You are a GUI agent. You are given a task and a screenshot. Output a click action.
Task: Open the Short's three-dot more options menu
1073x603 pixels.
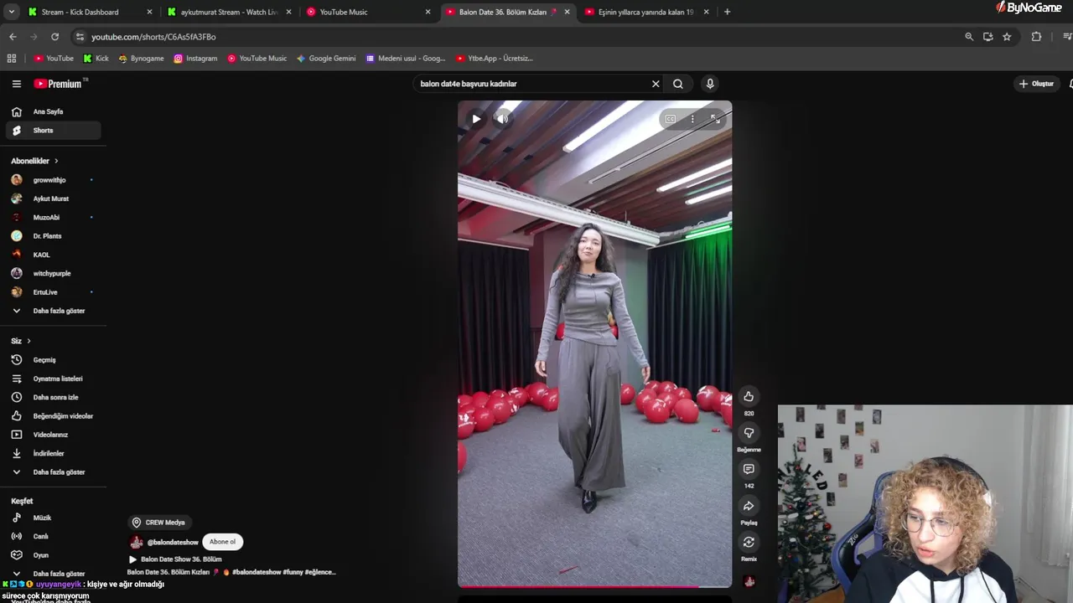click(692, 119)
